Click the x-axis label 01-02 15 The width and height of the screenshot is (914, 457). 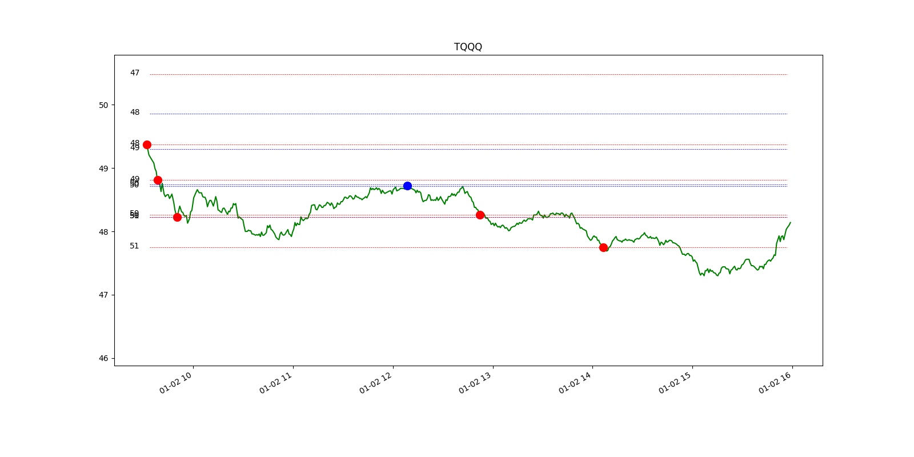675,382
